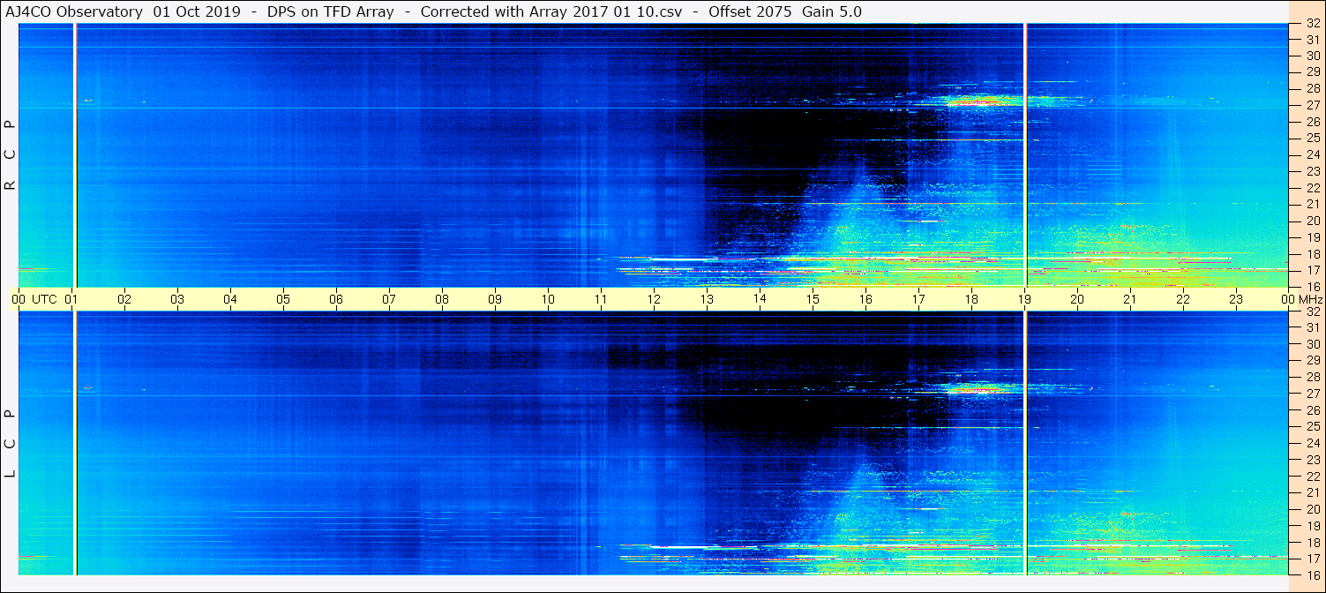Click the MHz unit label on time axis
Image resolution: width=1326 pixels, height=593 pixels.
pos(1309,299)
